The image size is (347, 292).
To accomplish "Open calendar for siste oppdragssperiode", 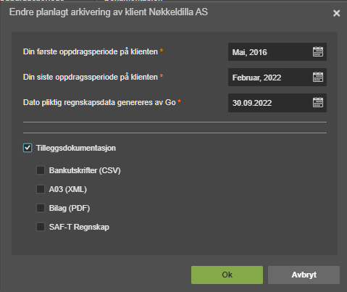I will point(318,77).
